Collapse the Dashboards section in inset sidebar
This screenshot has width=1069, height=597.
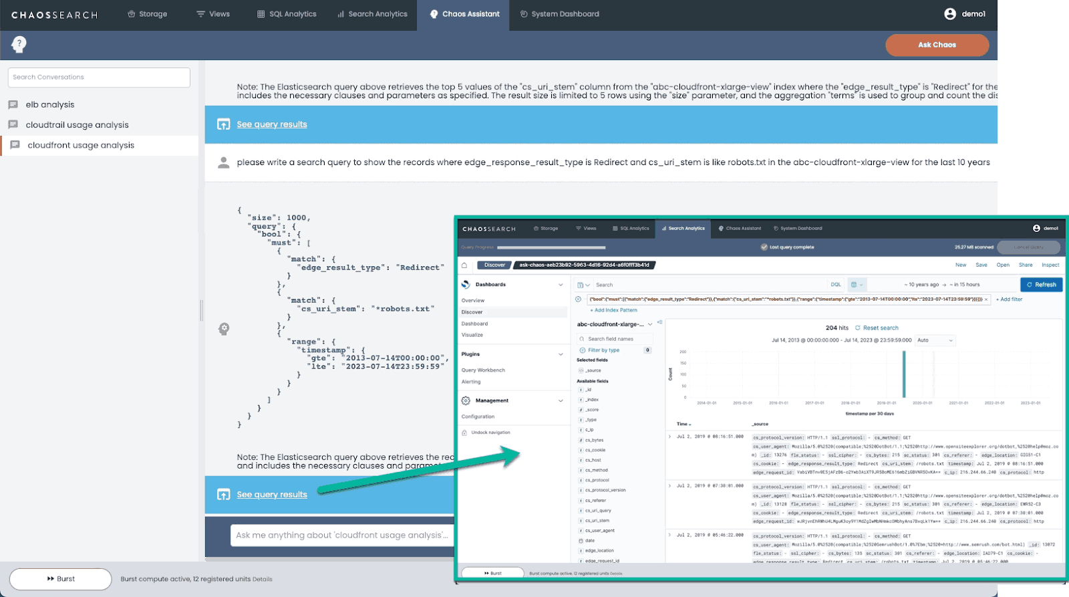pos(561,285)
